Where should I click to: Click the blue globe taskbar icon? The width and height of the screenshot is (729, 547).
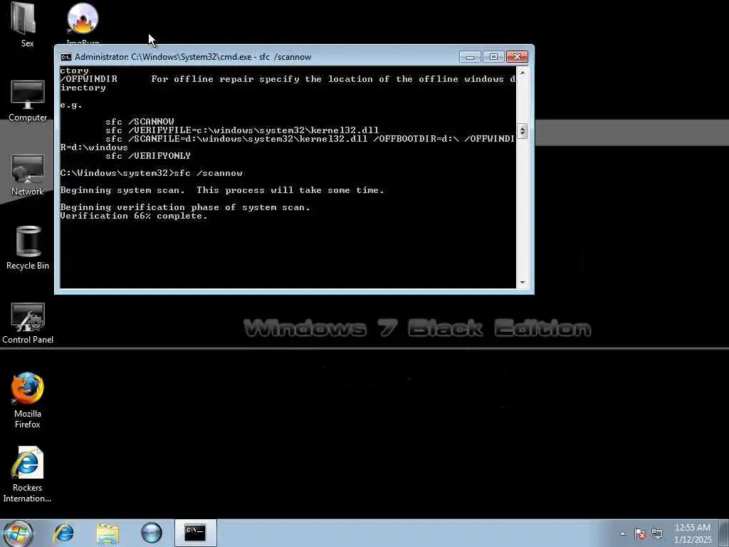pyautogui.click(x=152, y=533)
